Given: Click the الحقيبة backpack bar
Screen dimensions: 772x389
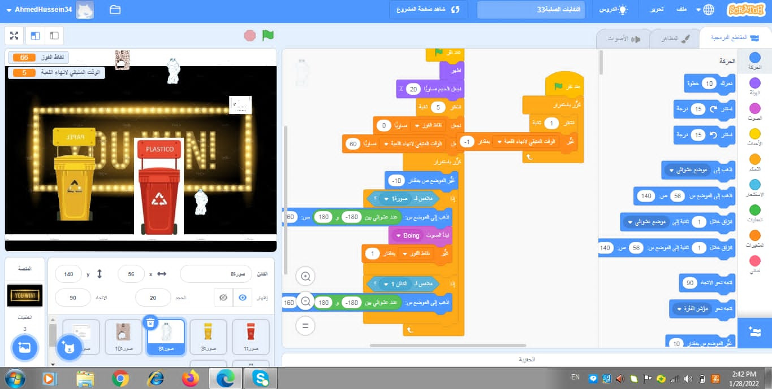Looking at the screenshot, I should pyautogui.click(x=527, y=359).
